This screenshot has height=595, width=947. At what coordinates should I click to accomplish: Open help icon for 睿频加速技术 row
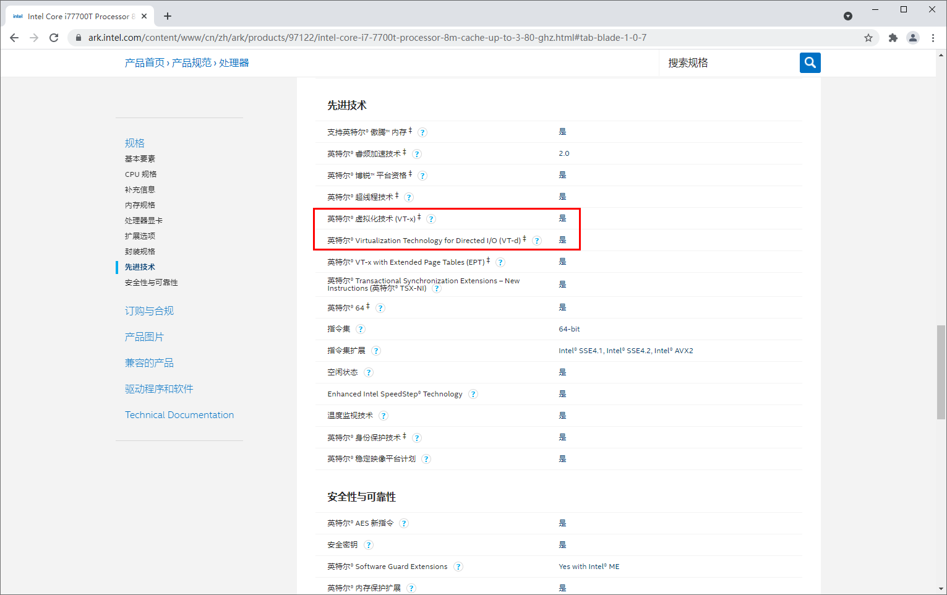coord(417,154)
